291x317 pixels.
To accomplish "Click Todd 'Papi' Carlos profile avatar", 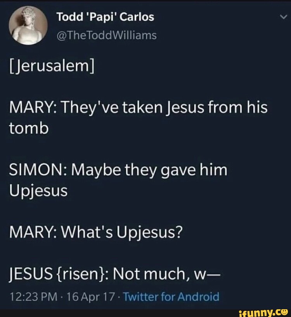I will tap(28, 26).
